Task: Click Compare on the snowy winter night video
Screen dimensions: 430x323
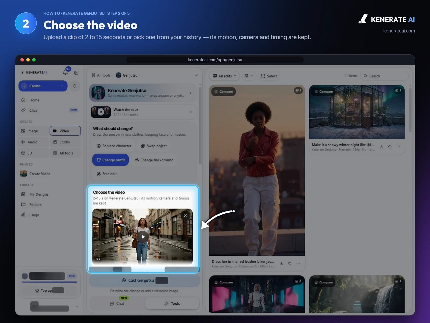Action: click(x=324, y=92)
